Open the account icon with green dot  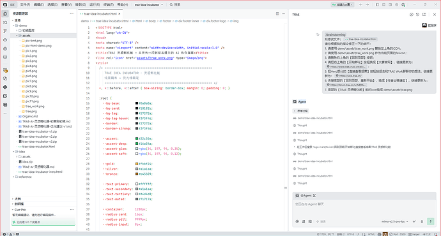(403, 4)
